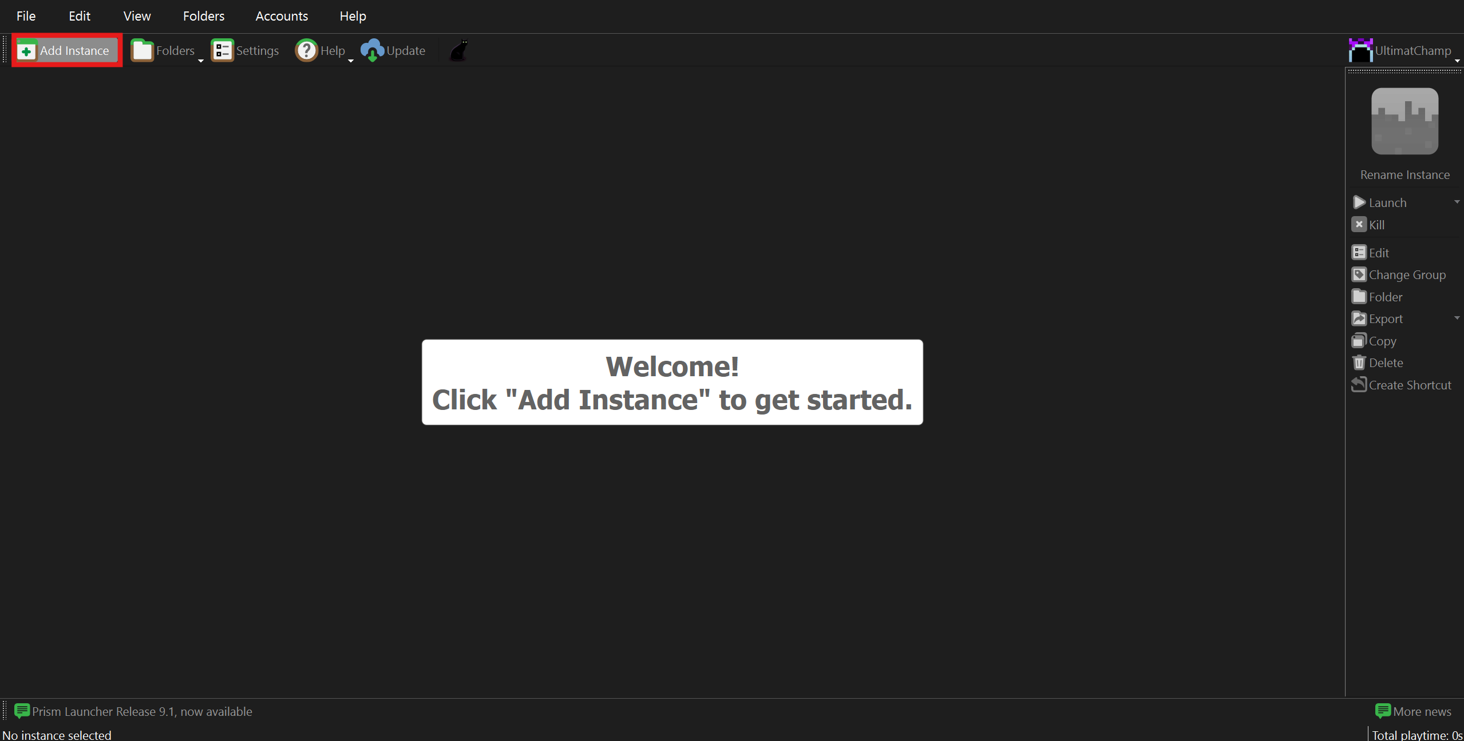
Task: Open the Accounts menu
Action: click(x=280, y=15)
